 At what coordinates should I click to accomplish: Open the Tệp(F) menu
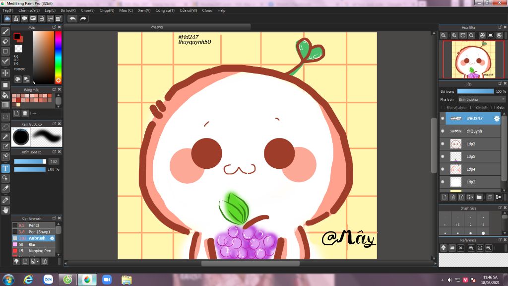tap(8, 10)
